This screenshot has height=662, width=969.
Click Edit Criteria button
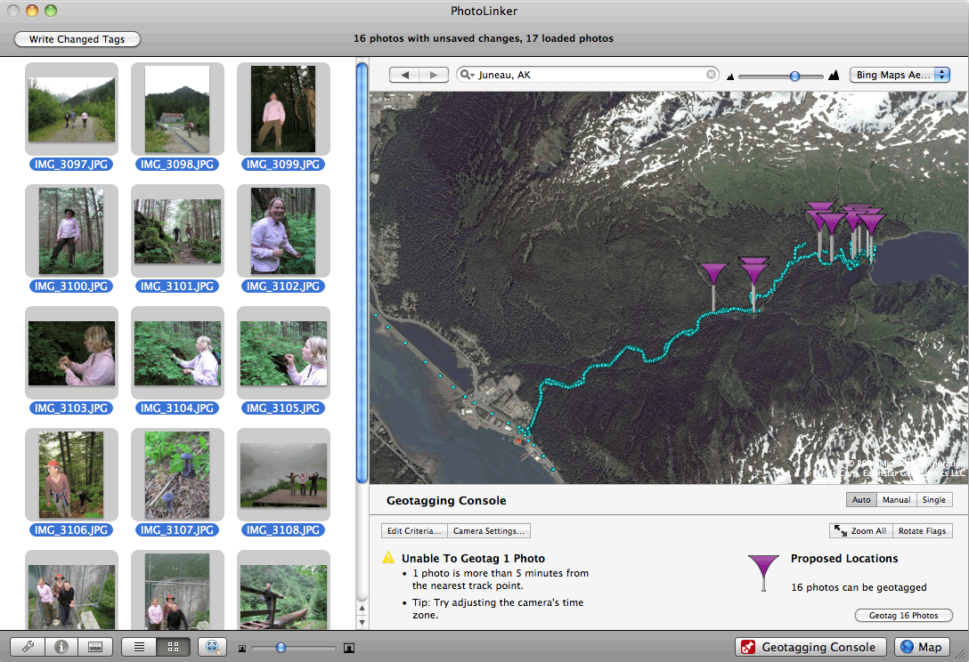414,531
